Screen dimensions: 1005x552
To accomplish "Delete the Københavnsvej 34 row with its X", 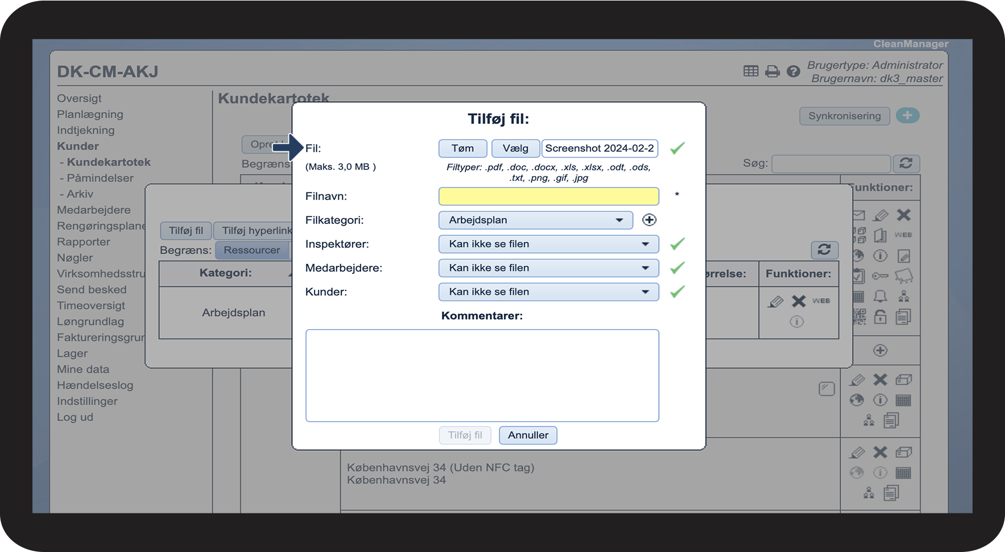I will pyautogui.click(x=880, y=453).
